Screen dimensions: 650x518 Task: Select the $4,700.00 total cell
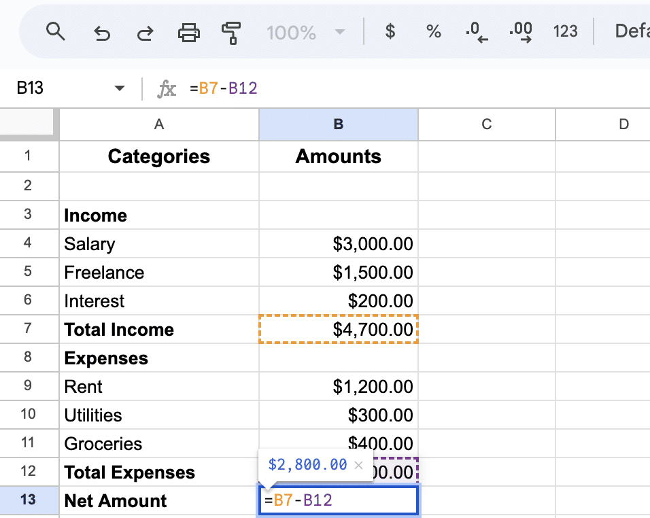pos(339,329)
